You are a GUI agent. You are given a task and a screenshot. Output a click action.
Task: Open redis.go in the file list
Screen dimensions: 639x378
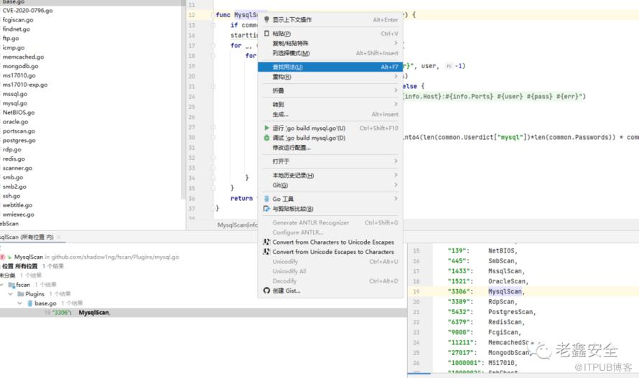(x=13, y=159)
